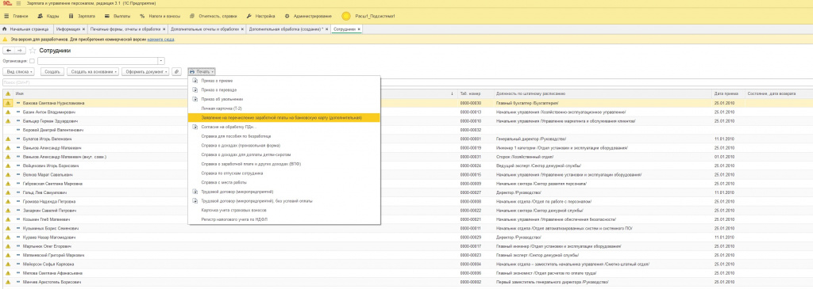Select employee Громова Надежда Петровна
The width and height of the screenshot is (813, 289).
tap(48, 202)
